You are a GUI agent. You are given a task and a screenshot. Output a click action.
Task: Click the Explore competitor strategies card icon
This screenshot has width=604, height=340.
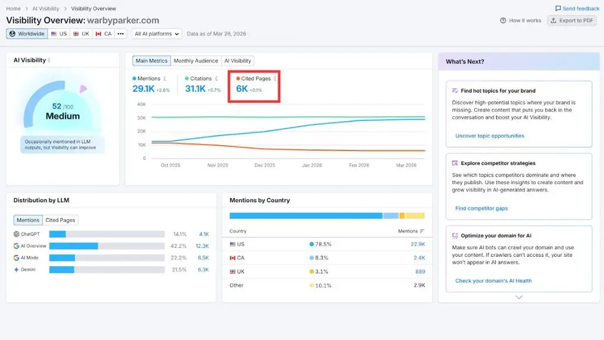click(x=455, y=164)
